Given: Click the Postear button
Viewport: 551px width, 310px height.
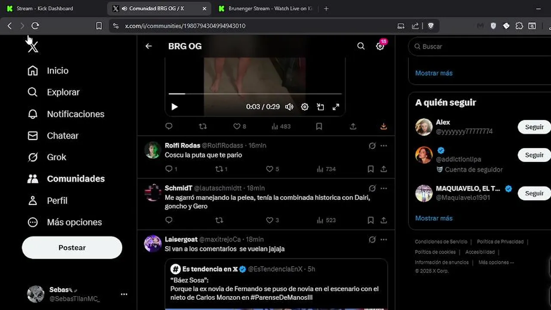Looking at the screenshot, I should 72,248.
